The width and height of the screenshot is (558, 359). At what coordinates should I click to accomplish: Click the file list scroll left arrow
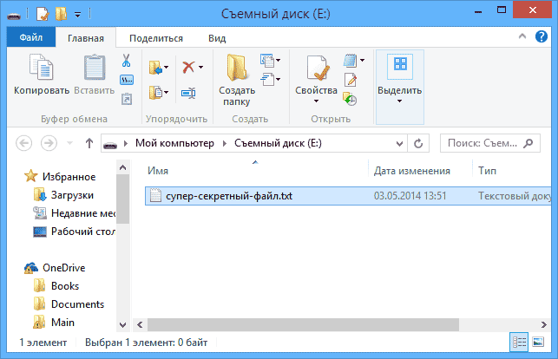(x=140, y=325)
